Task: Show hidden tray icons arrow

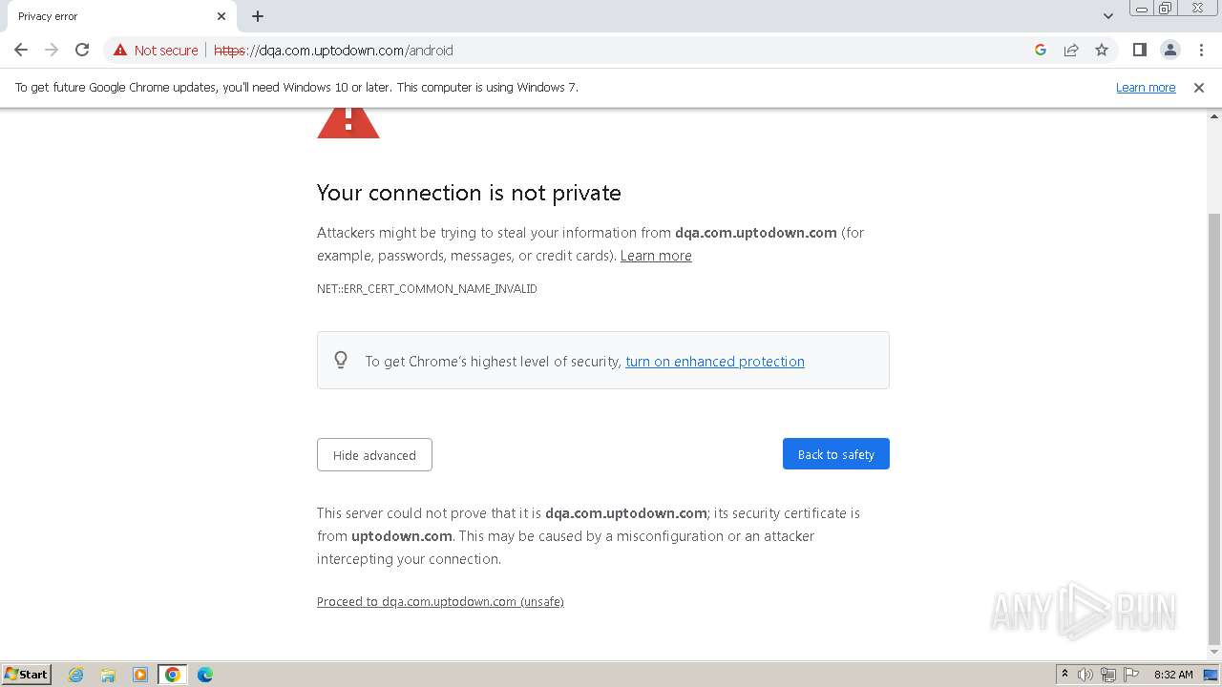Action: tap(1064, 675)
